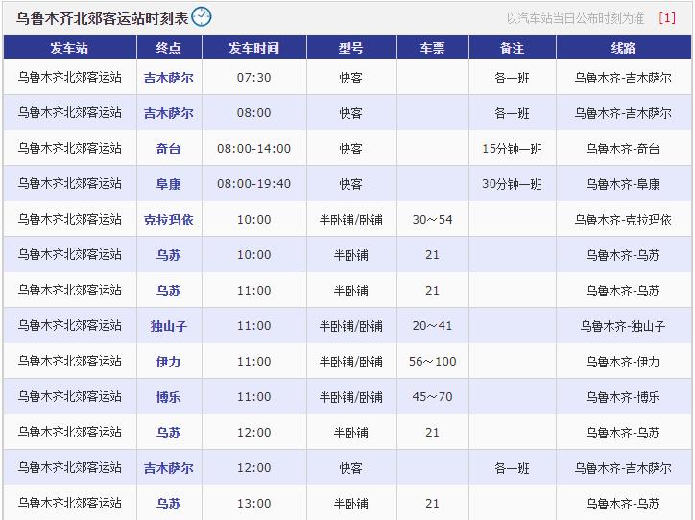Select the ticket price 20~41

pos(433,326)
